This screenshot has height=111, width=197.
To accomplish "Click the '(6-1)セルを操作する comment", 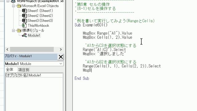I will click(x=95, y=9).
